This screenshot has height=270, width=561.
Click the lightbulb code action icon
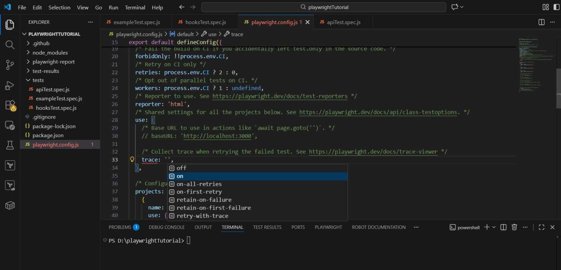click(x=132, y=160)
